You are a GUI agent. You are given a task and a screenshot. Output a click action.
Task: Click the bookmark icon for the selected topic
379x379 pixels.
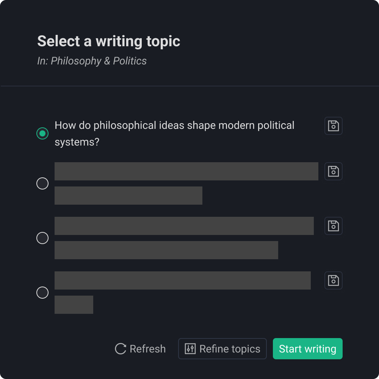click(x=333, y=126)
